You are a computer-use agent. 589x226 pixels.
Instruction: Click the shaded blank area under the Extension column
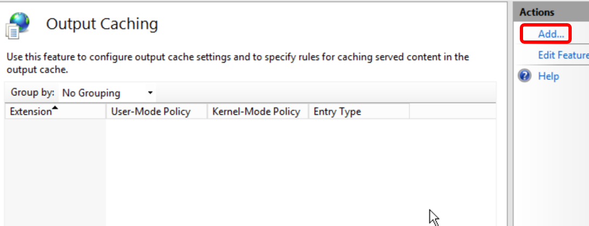[x=55, y=173]
